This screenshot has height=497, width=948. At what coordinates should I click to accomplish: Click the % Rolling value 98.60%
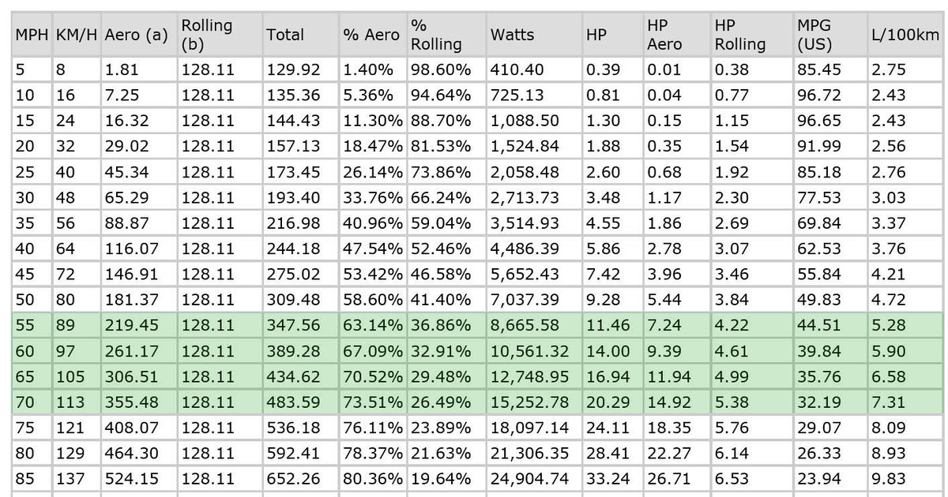(440, 69)
